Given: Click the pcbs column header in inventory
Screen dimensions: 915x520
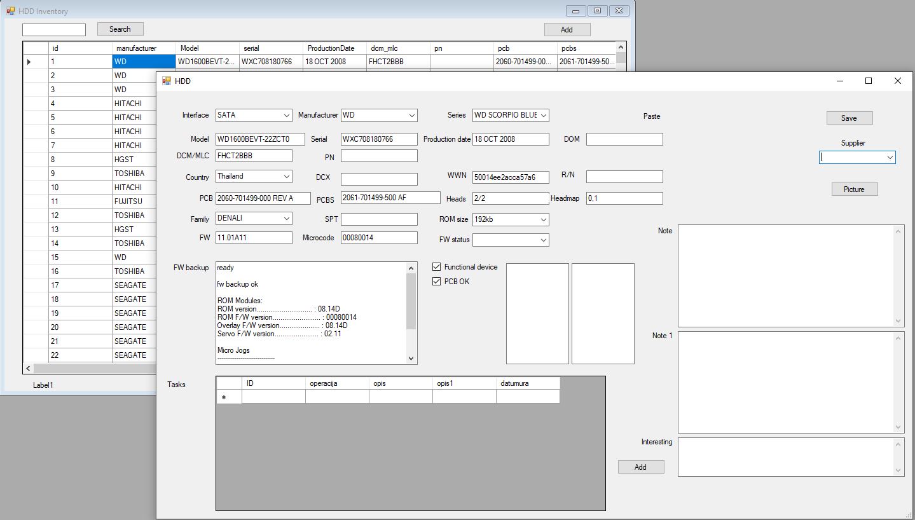Looking at the screenshot, I should 587,48.
